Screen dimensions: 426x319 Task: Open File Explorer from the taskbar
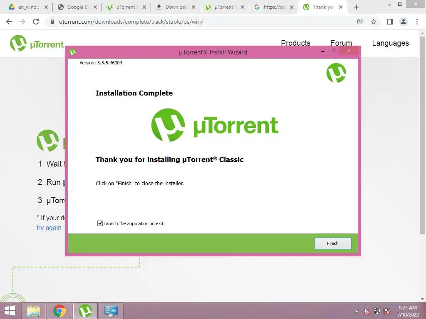coord(33,311)
